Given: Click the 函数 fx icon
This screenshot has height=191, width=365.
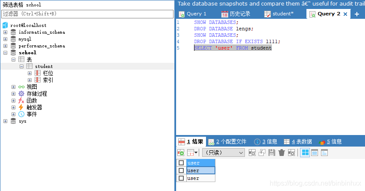Looking at the screenshot, I should [x=21, y=100].
